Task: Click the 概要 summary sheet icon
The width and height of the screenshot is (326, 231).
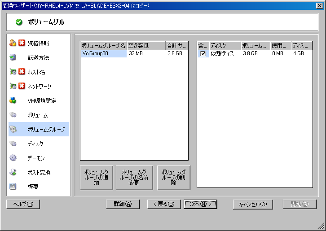Action: tap(13, 186)
